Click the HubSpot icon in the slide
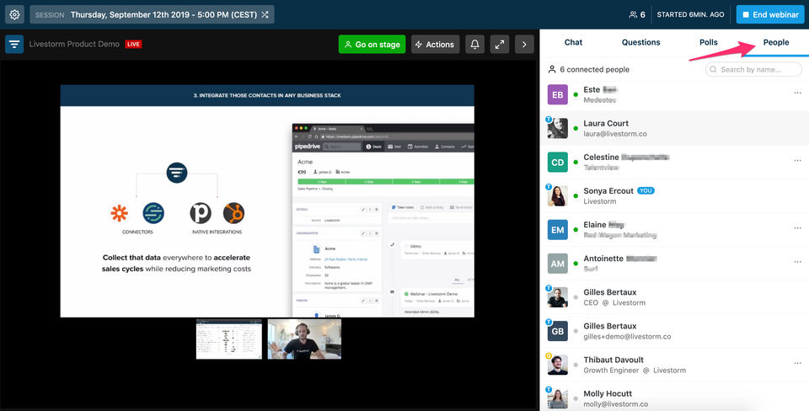The image size is (809, 411). 233,213
